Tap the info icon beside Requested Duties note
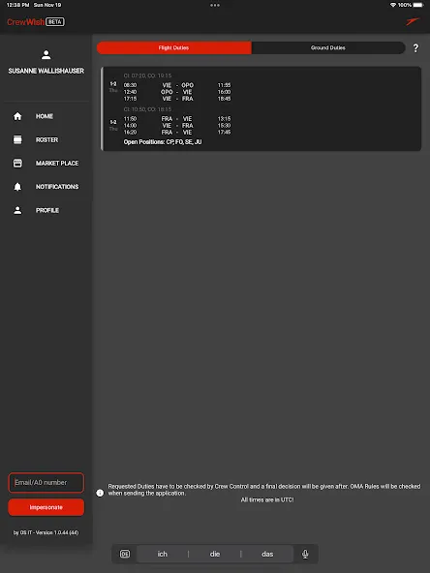Image resolution: width=430 pixels, height=573 pixels. tap(100, 493)
